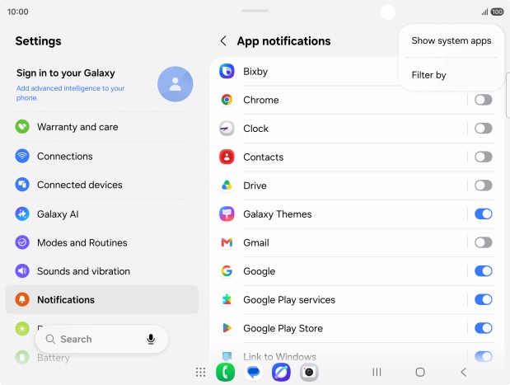510x385 pixels.
Task: Select Filter by menu option
Action: click(452, 75)
